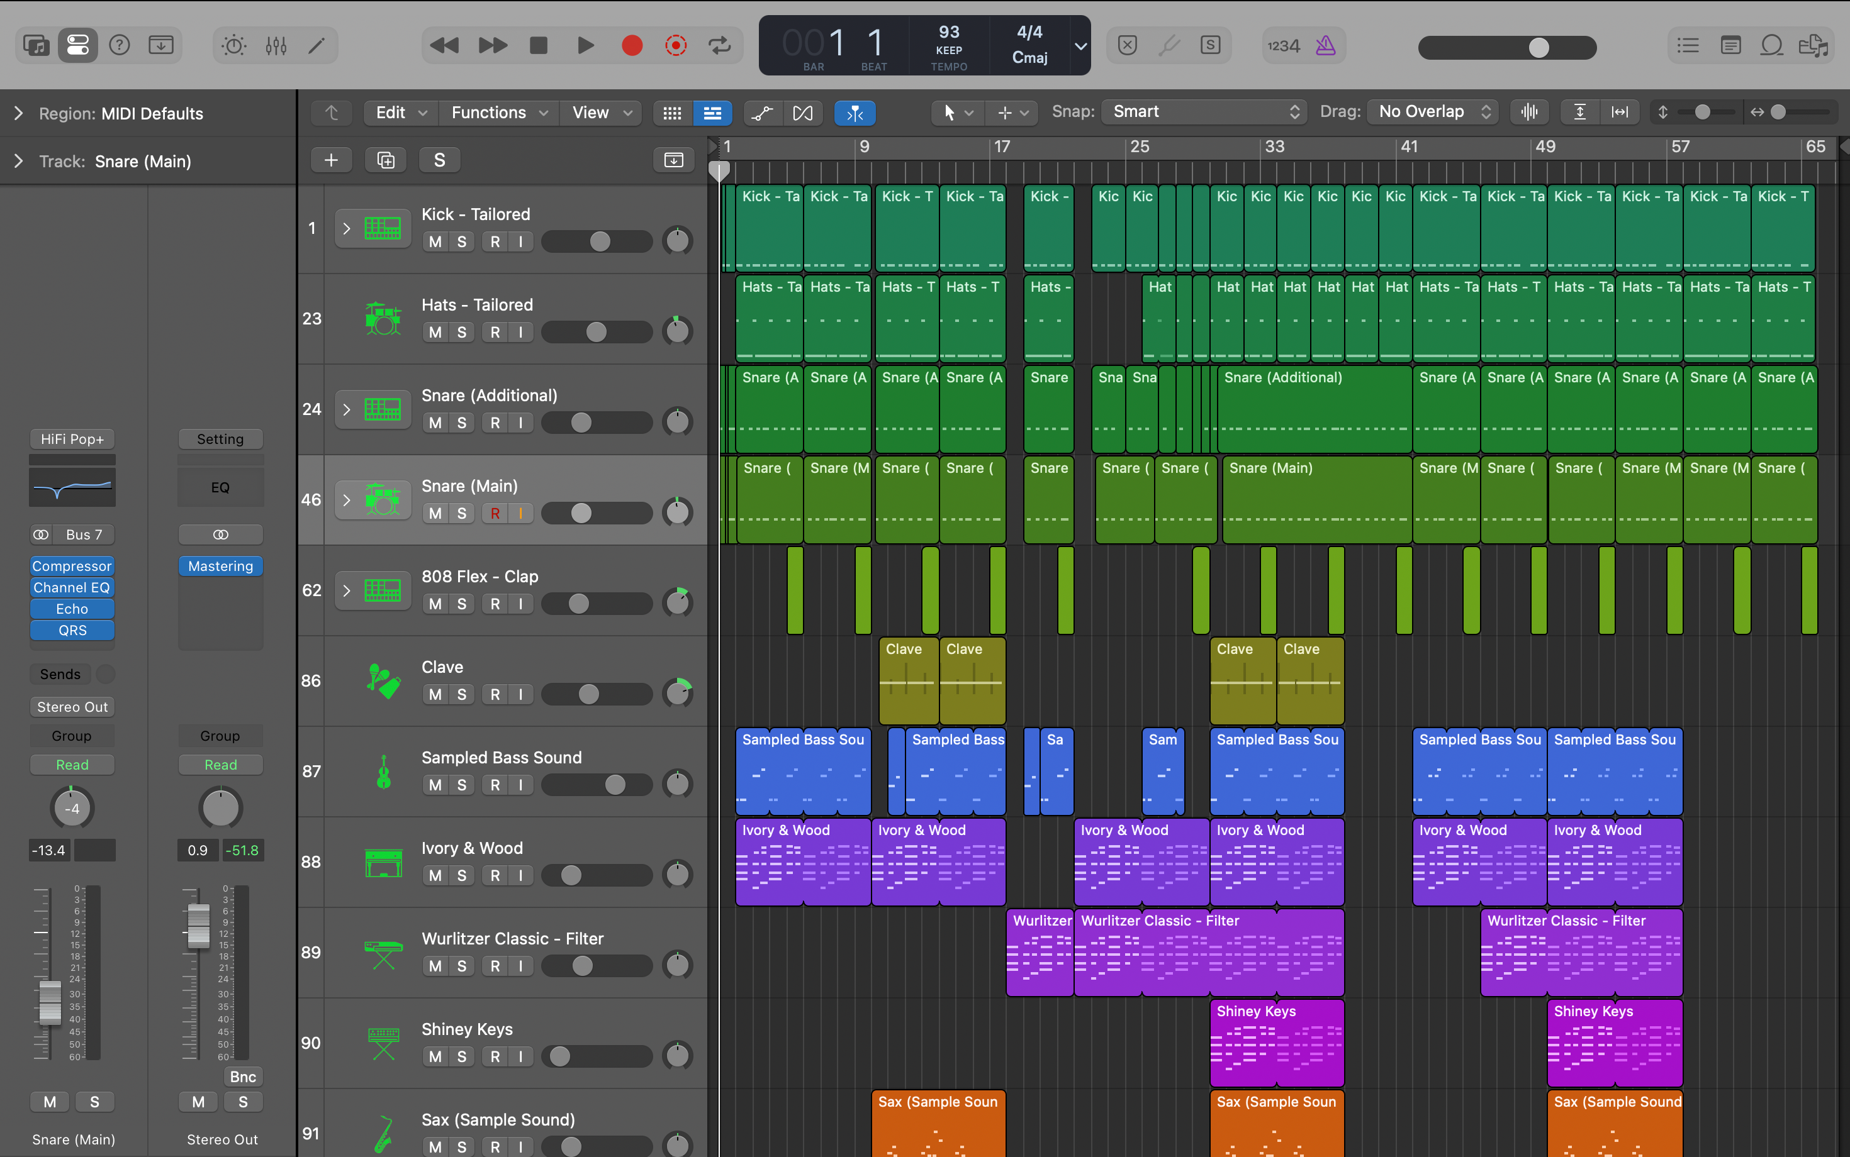1850x1157 pixels.
Task: Expand the 808 Flex - Clap track stack
Action: click(347, 590)
